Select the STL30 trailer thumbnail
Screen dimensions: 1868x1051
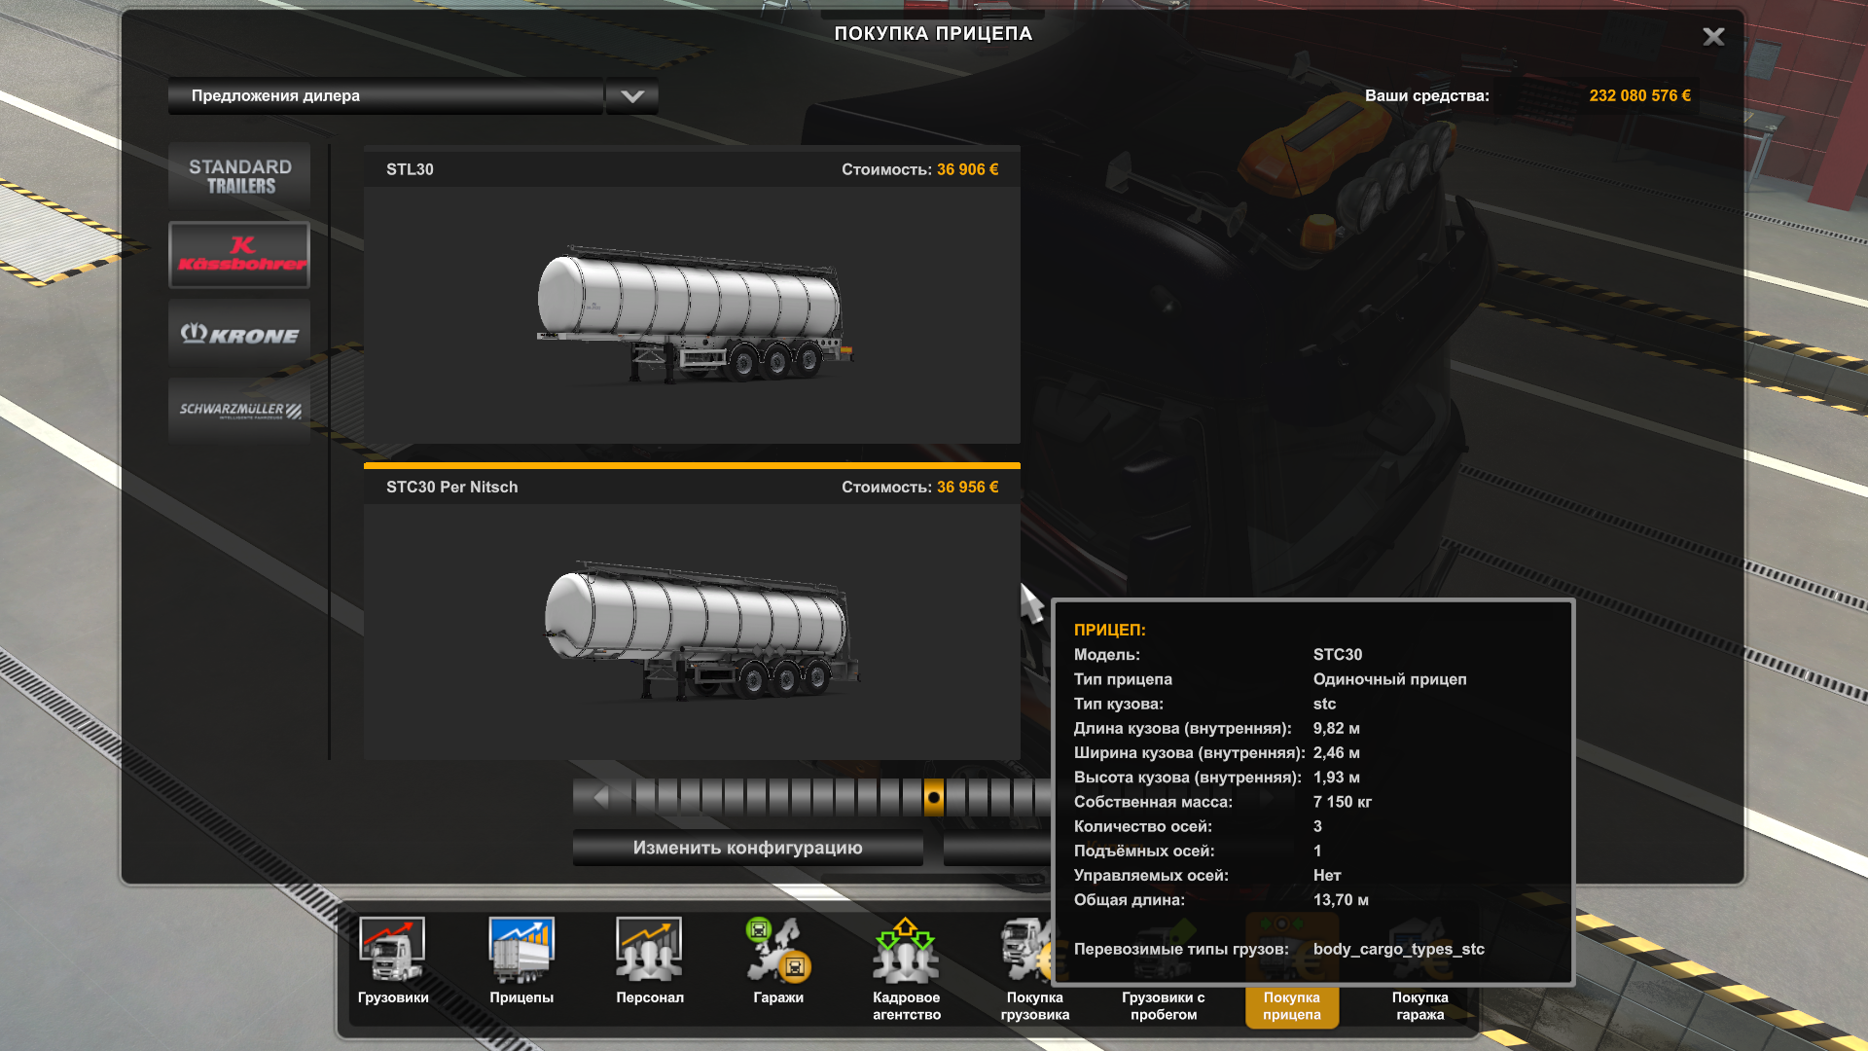coord(692,314)
